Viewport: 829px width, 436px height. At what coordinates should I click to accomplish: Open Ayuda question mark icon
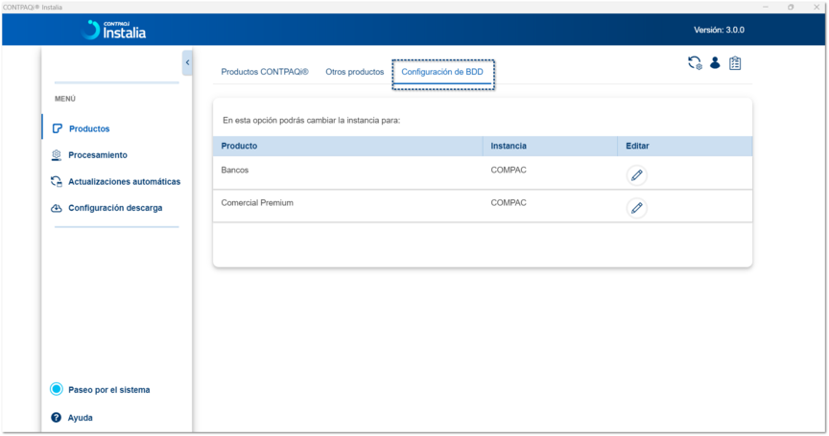point(57,418)
